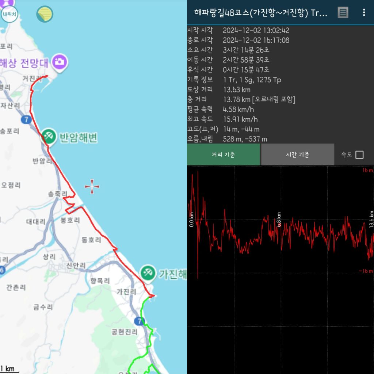Open the three-dot overflow menu
The width and height of the screenshot is (374, 374).
(x=364, y=12)
